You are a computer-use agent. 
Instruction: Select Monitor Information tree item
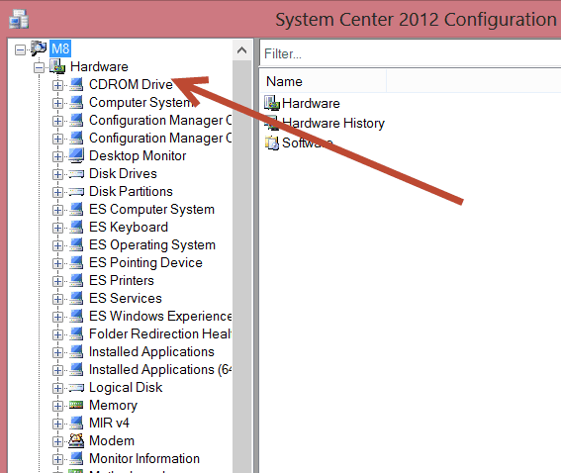click(x=144, y=458)
